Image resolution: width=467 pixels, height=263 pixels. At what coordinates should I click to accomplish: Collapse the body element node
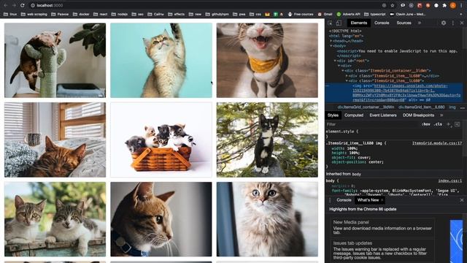pos(331,46)
